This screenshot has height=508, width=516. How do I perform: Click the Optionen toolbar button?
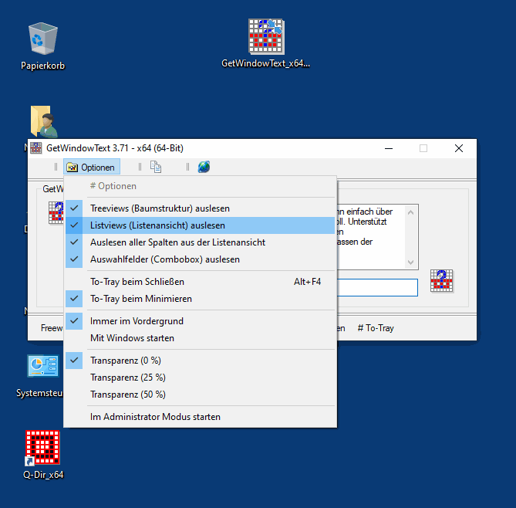92,167
